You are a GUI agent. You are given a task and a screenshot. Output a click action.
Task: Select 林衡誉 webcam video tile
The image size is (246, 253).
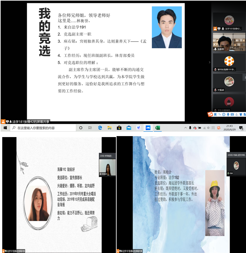(x=229, y=42)
